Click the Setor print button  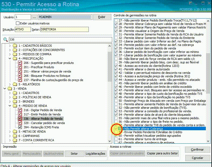pos(74,154)
